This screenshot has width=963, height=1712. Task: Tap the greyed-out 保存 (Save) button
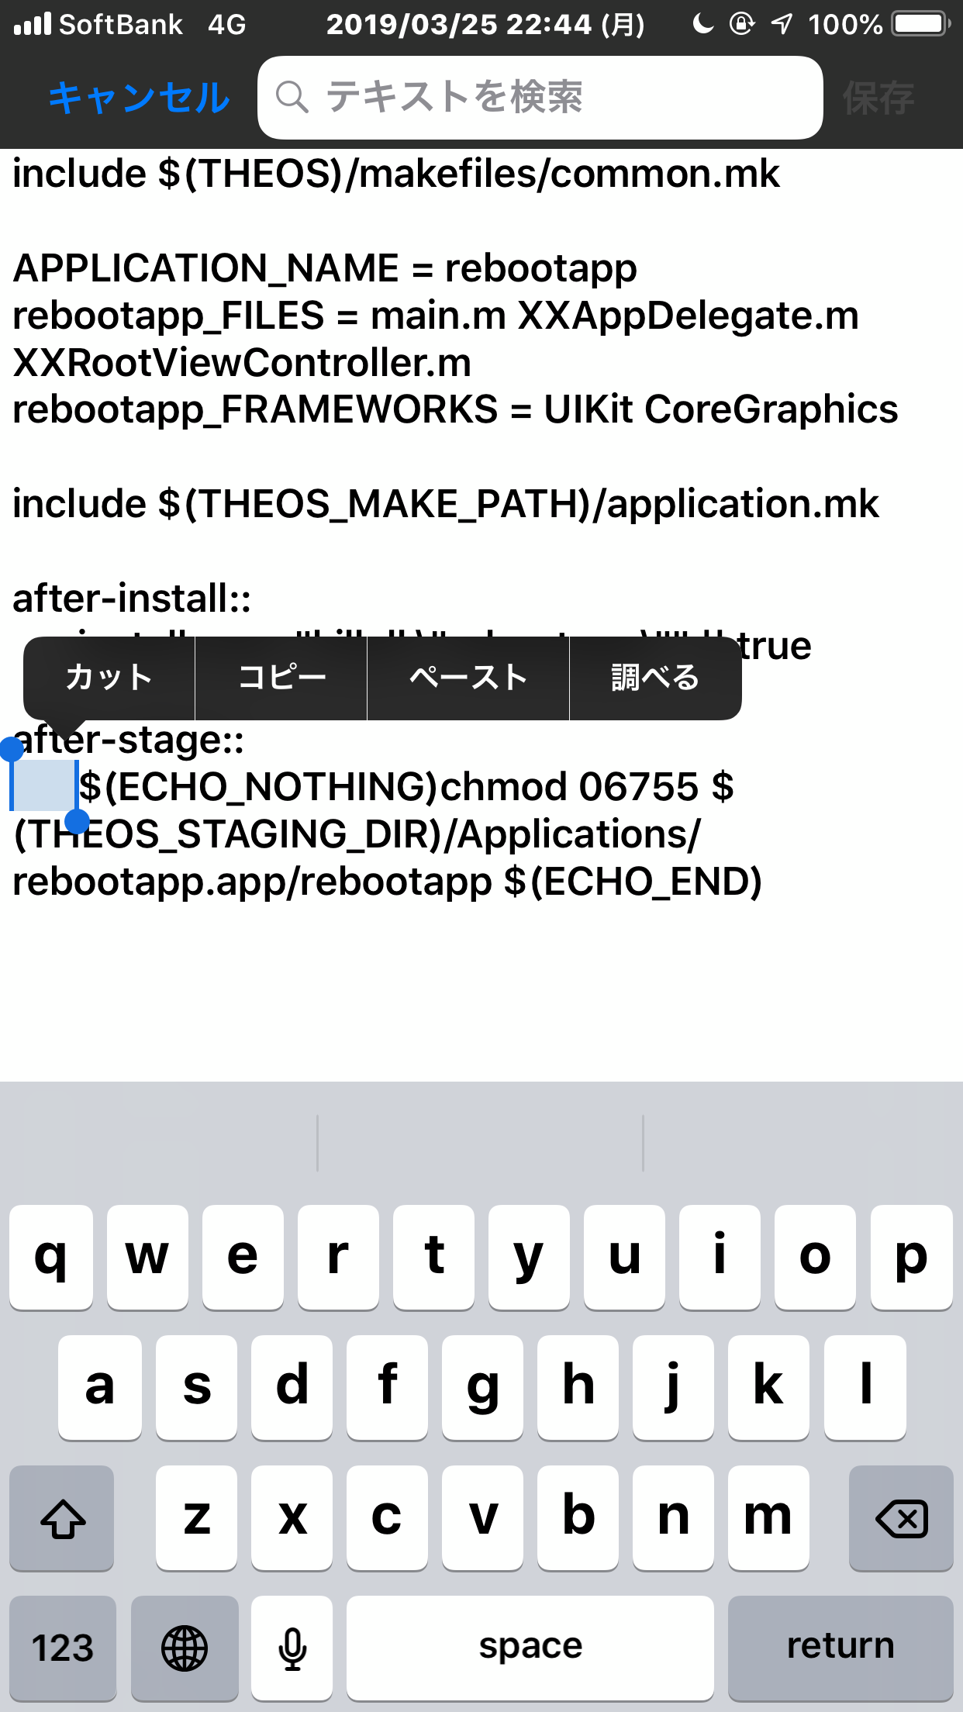tap(878, 98)
